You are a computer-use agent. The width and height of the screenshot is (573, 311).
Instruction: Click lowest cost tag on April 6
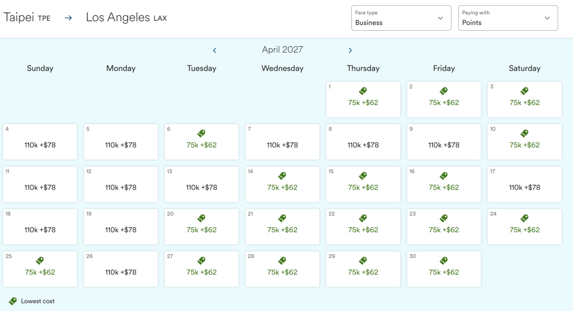pos(202,133)
